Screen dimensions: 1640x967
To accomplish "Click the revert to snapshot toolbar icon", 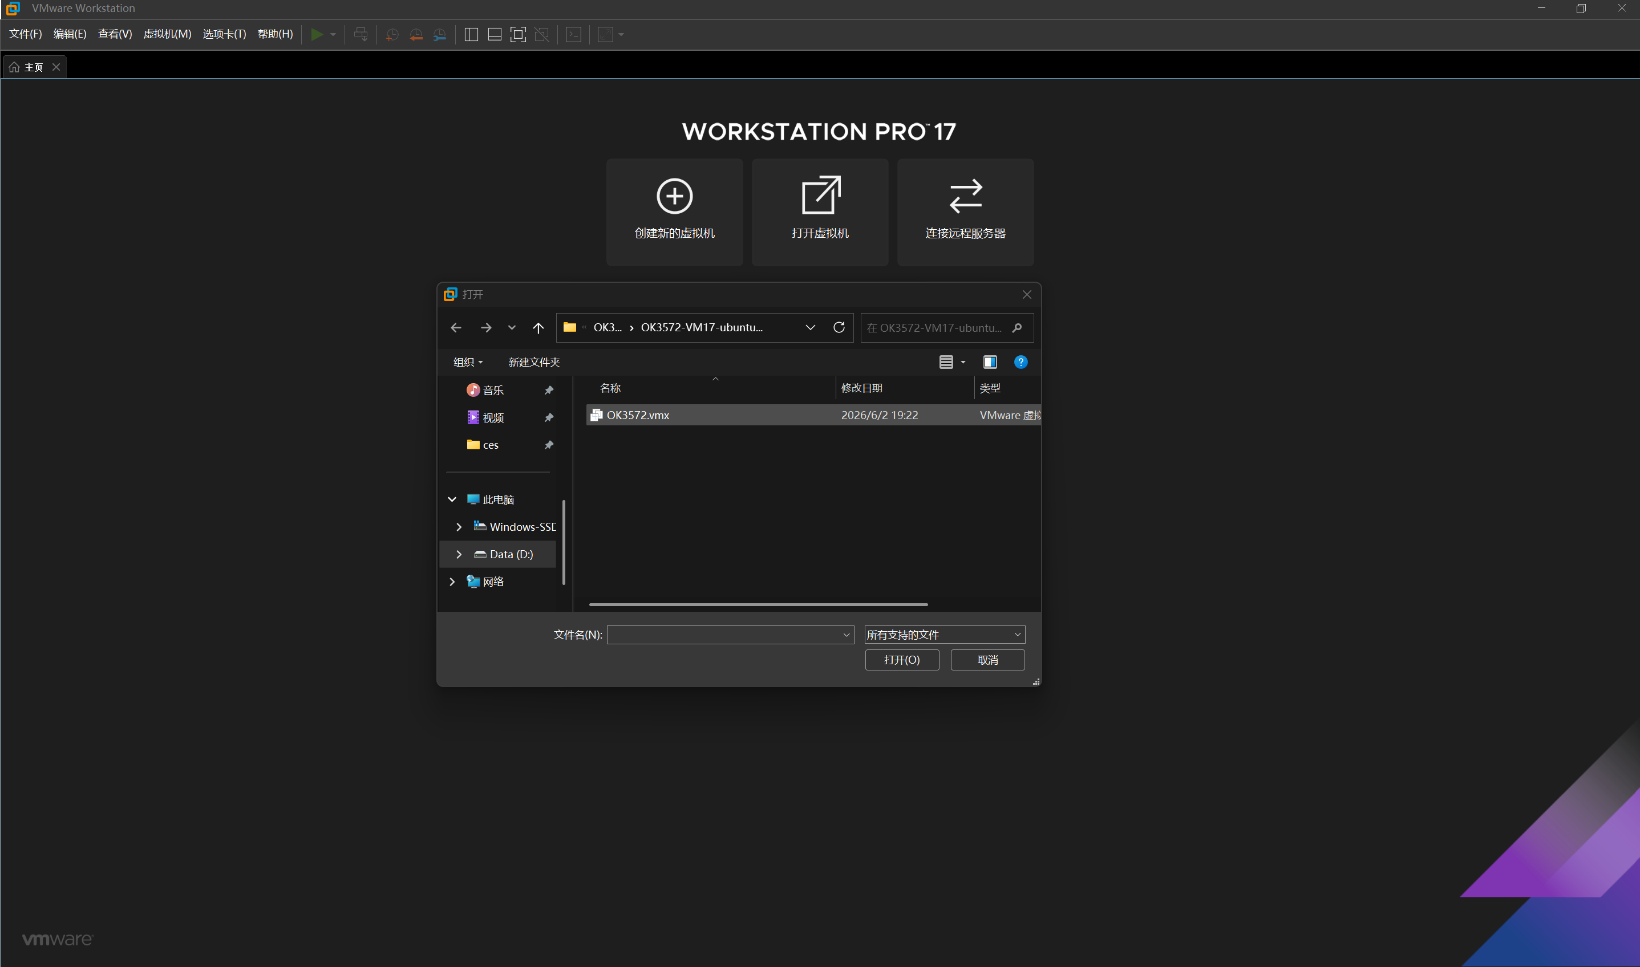I will [x=416, y=35].
